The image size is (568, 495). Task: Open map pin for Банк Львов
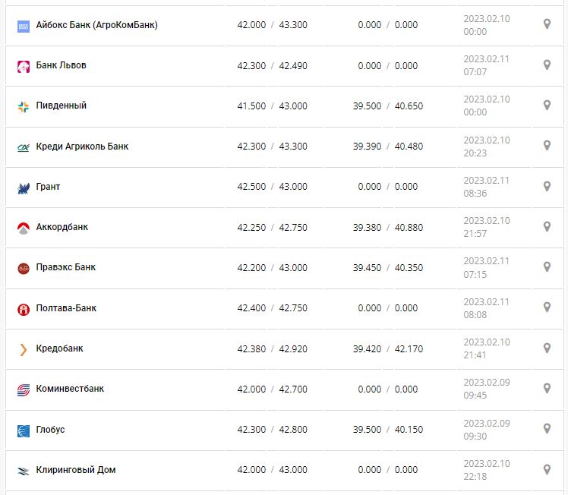tap(546, 65)
